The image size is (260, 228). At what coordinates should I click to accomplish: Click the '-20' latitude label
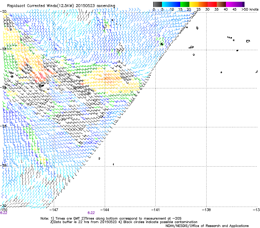coord(3,12)
